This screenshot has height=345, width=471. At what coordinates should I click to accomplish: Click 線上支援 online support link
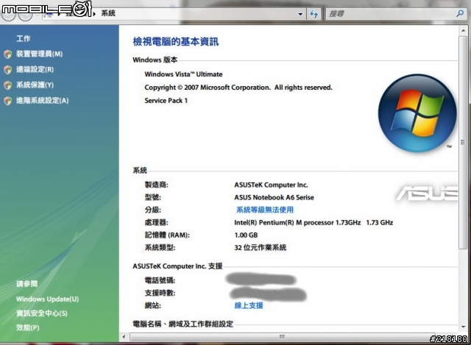click(249, 306)
